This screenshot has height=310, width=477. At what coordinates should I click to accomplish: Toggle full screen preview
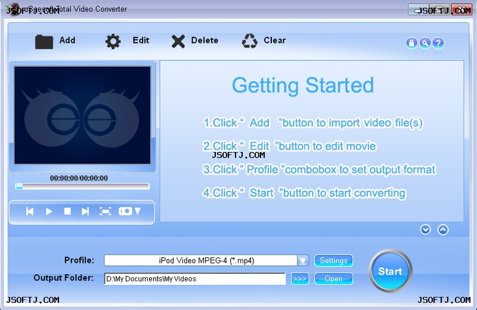pos(106,211)
